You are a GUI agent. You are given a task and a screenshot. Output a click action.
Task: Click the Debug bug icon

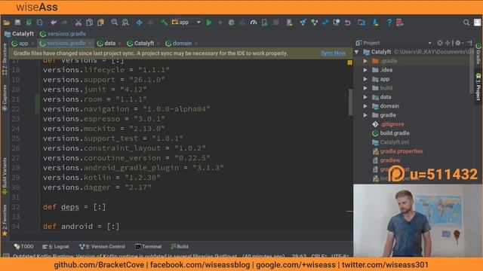click(x=232, y=23)
